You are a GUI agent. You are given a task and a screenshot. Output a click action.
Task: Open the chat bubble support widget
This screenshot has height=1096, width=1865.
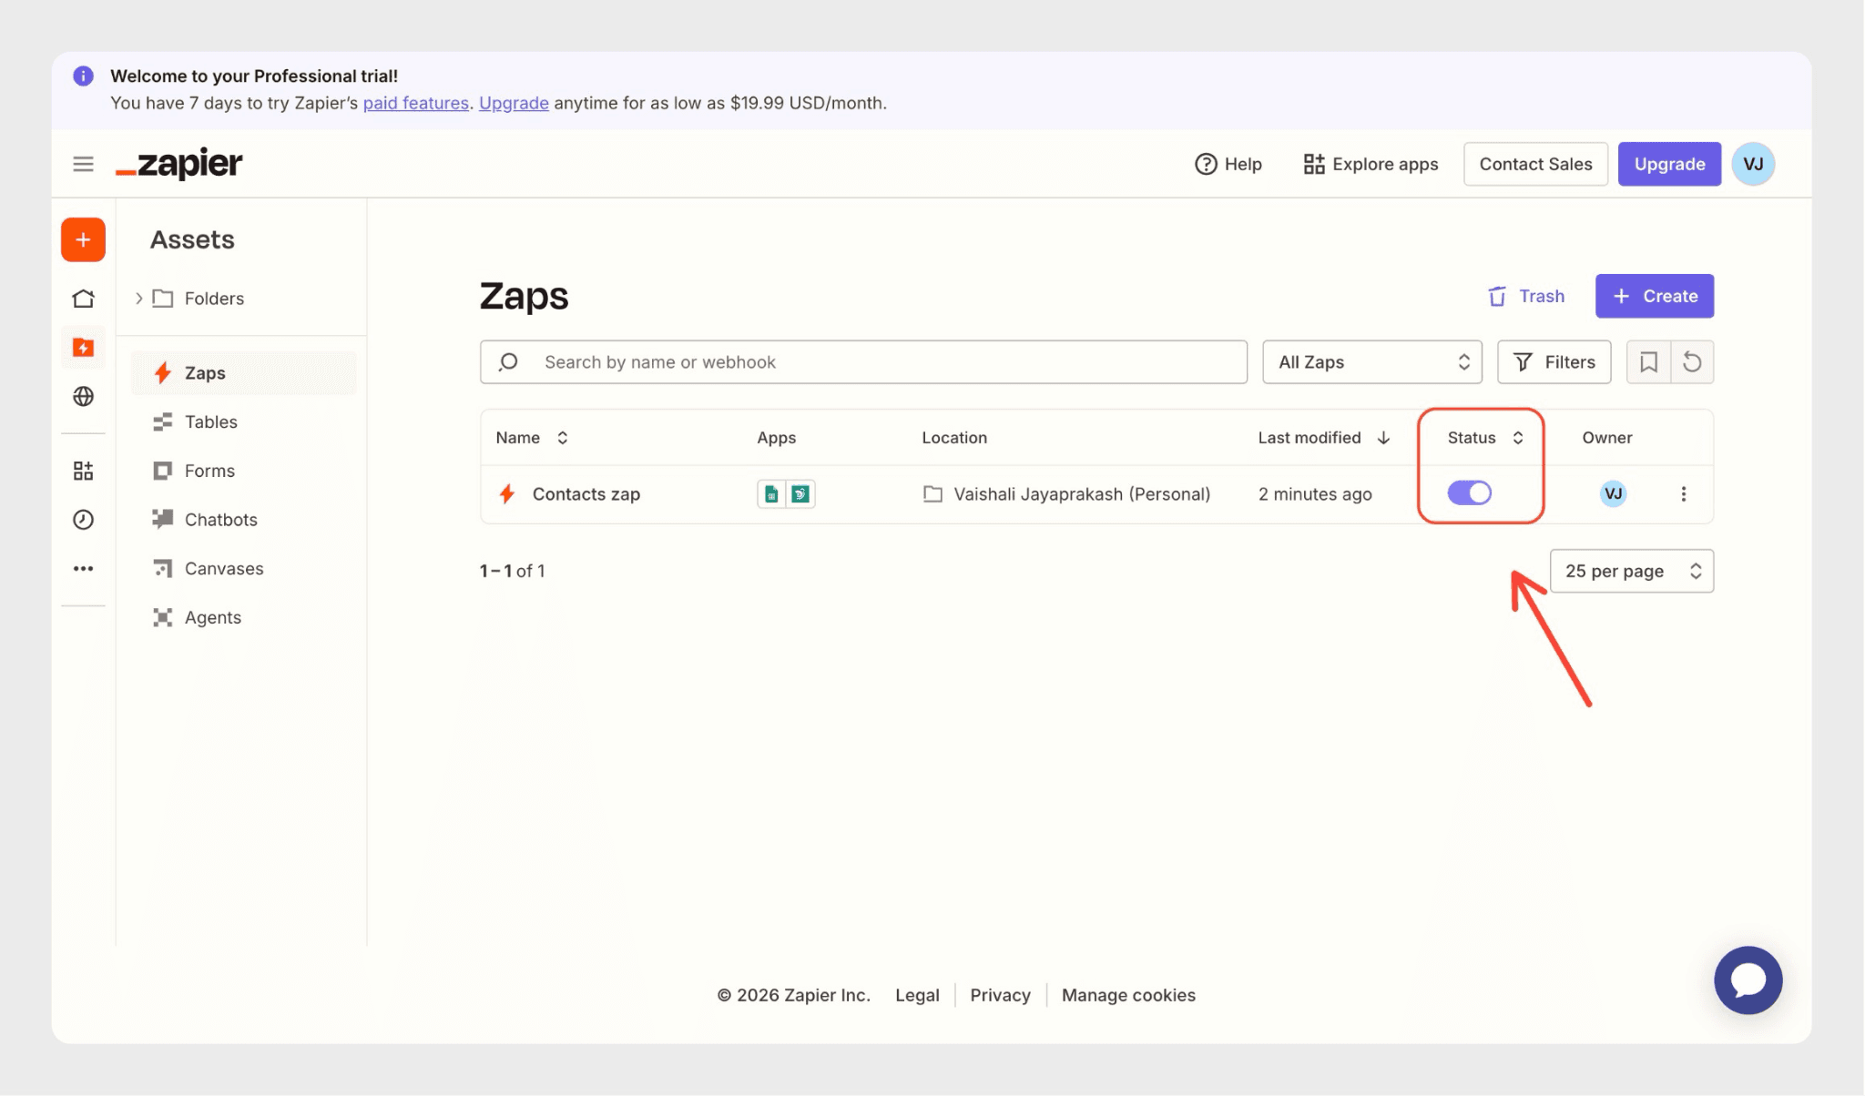tap(1748, 980)
